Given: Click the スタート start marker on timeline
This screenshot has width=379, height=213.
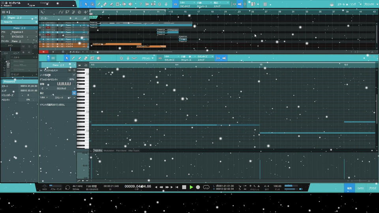Looking at the screenshot, I should (x=93, y=17).
